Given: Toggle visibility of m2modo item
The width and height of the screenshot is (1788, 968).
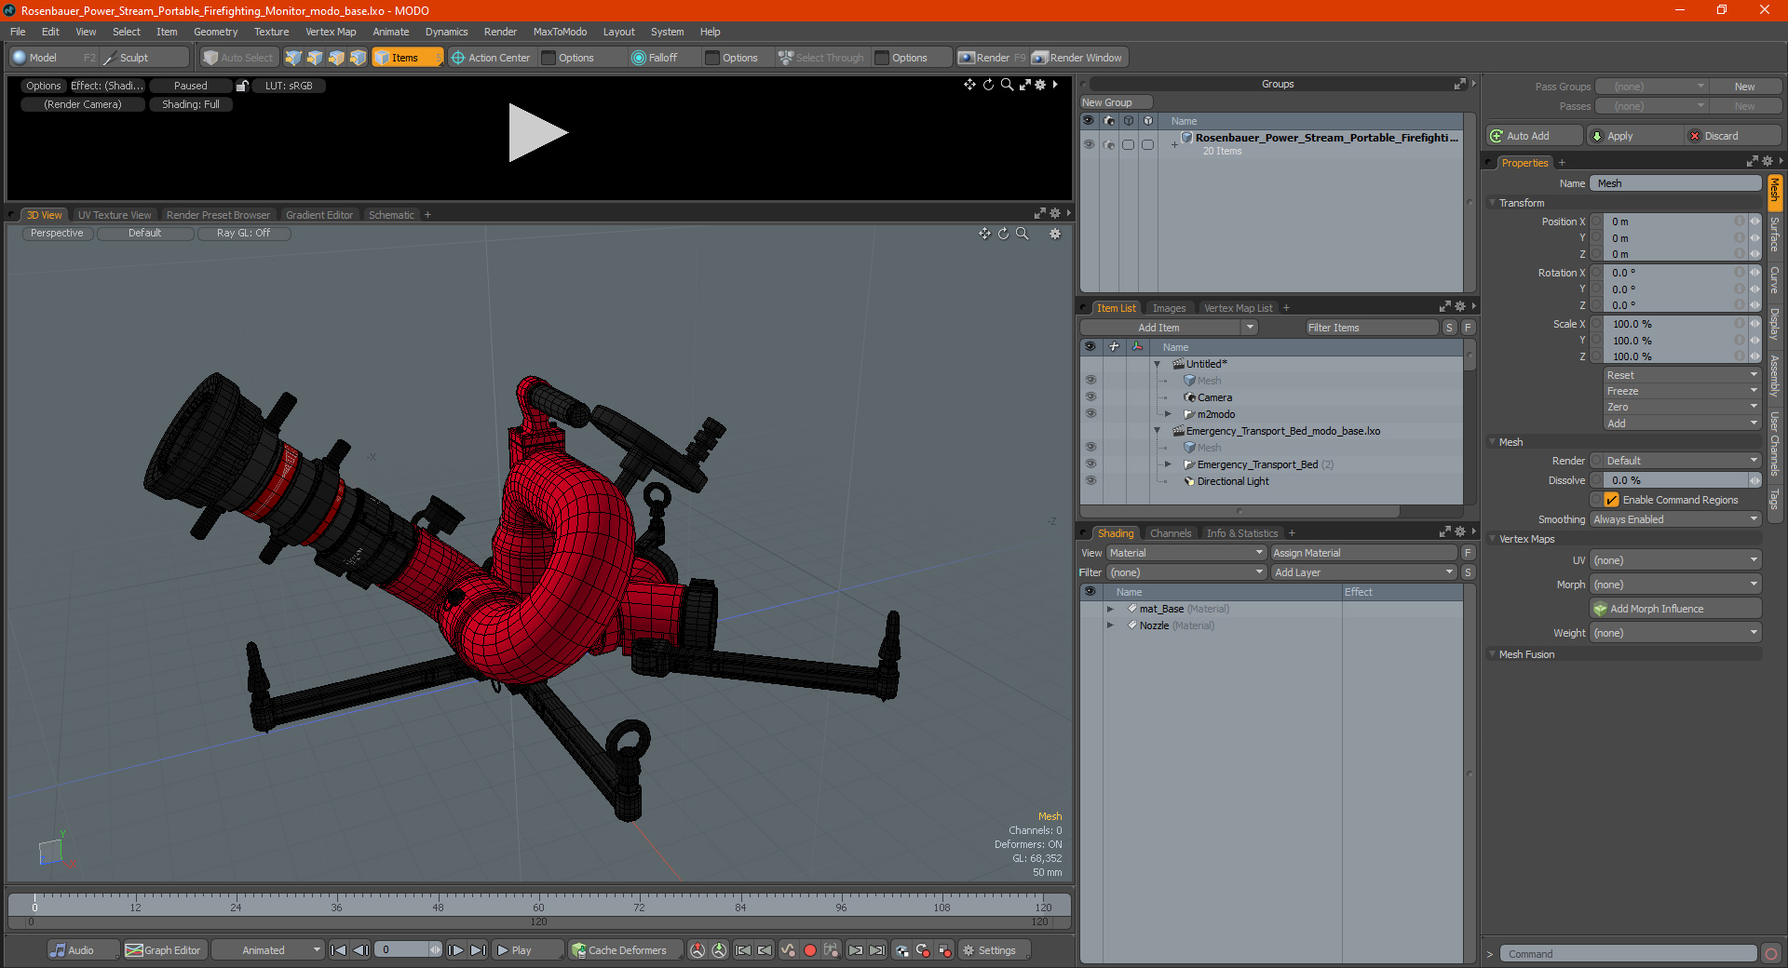Looking at the screenshot, I should pos(1090,414).
